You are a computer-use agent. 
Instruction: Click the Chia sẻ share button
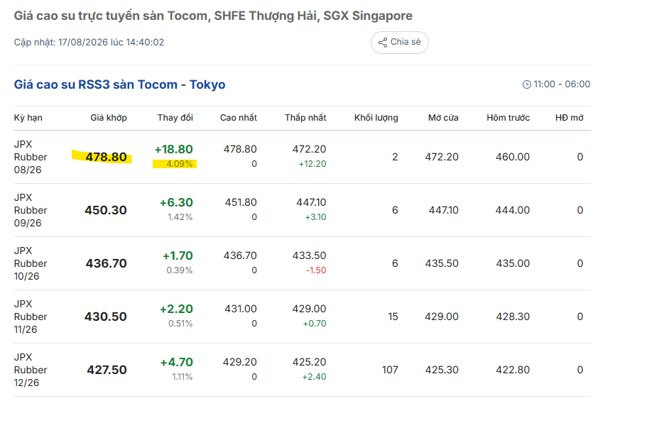[399, 43]
